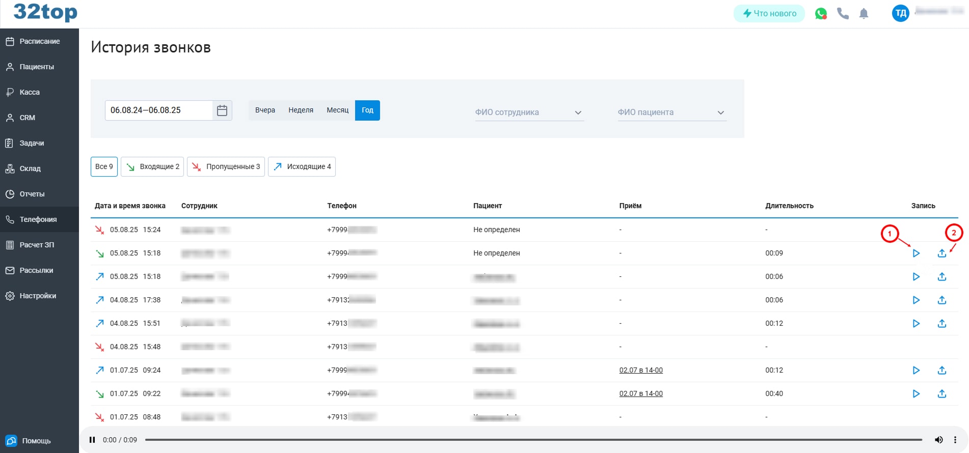Expand the ФИО сотрудника dropdown
Screen dimensions: 969x453
point(529,112)
